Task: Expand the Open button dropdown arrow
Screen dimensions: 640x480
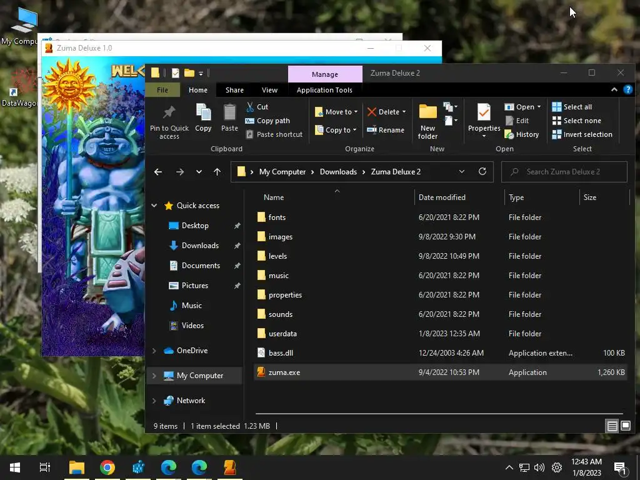Action: pyautogui.click(x=539, y=107)
